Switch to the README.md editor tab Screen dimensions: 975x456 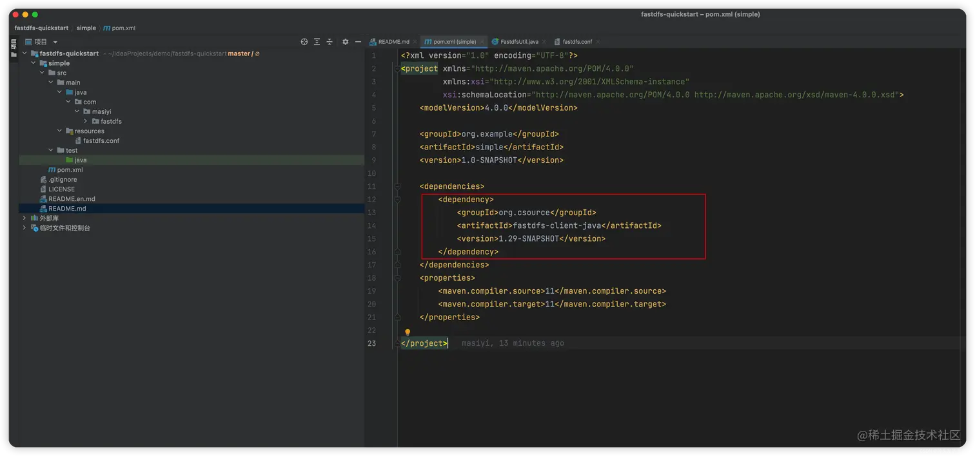tap(394, 42)
